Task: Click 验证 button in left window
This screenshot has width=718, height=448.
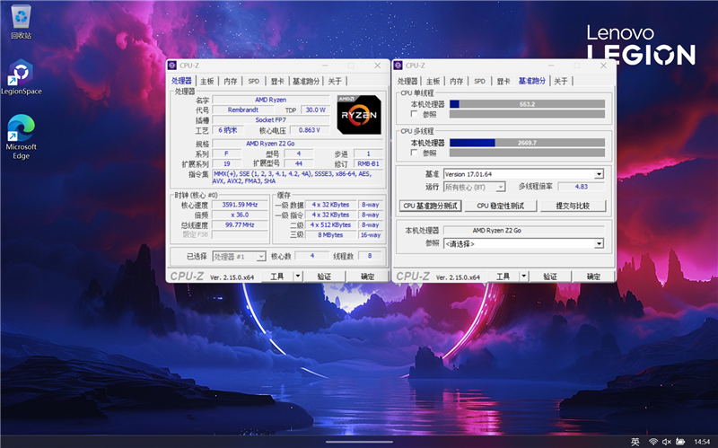Action: pos(324,277)
